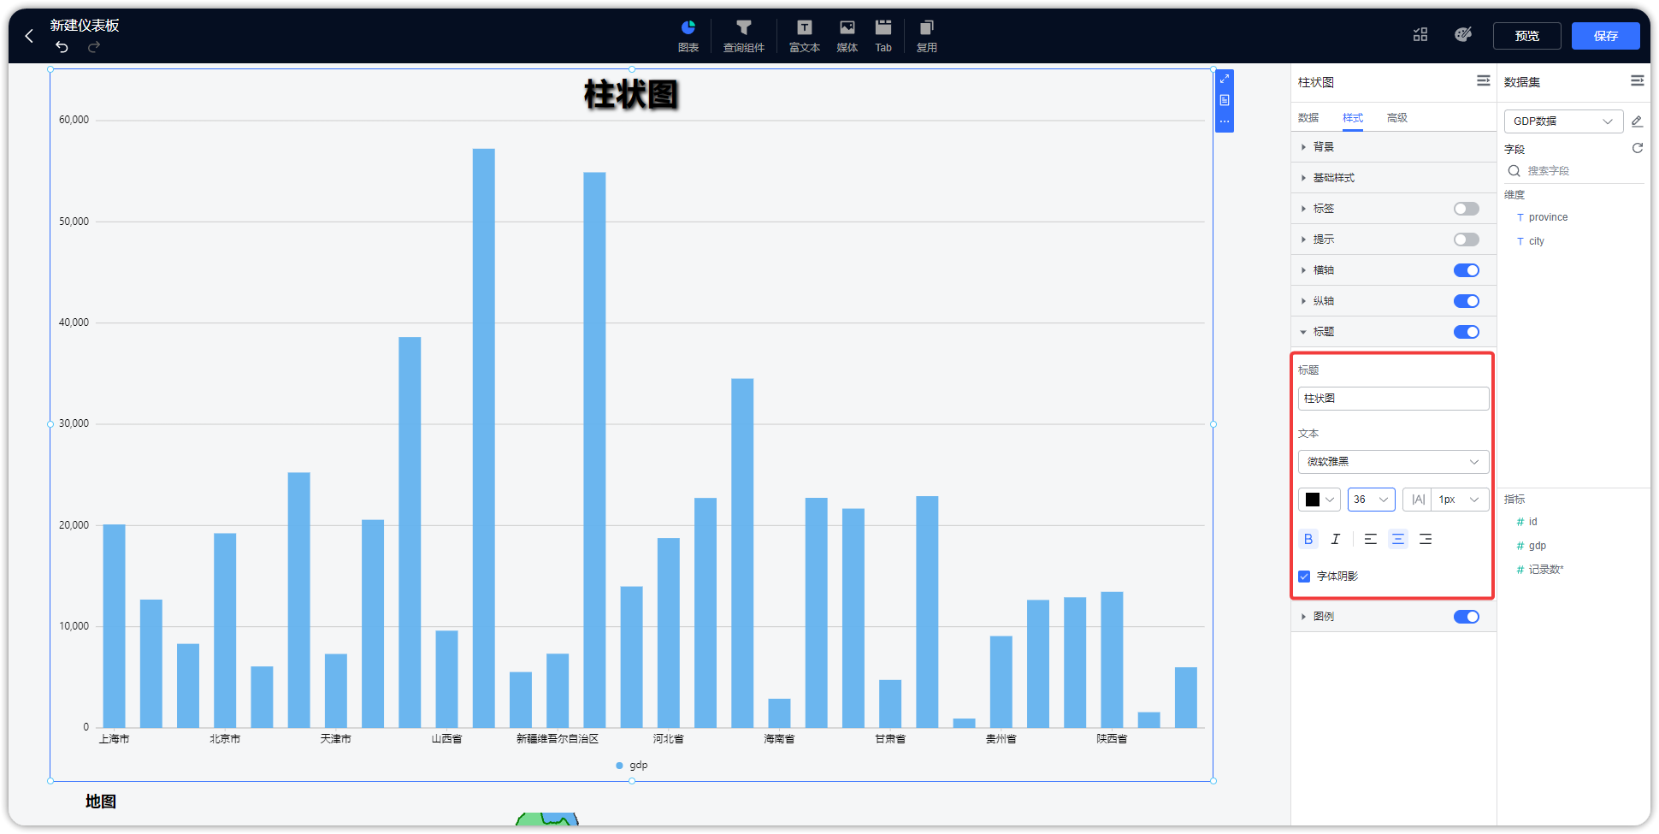The image size is (1659, 834).
Task: Refresh the 字段 field list
Action: [x=1638, y=148]
